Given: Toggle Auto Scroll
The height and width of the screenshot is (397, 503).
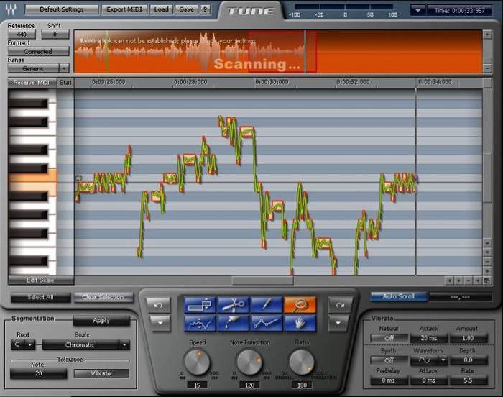Looking at the screenshot, I should click(x=398, y=296).
